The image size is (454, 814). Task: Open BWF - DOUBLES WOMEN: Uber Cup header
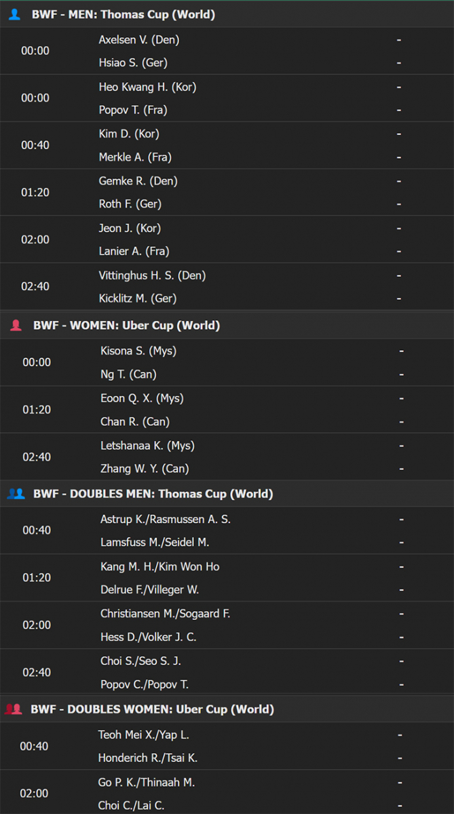227,710
